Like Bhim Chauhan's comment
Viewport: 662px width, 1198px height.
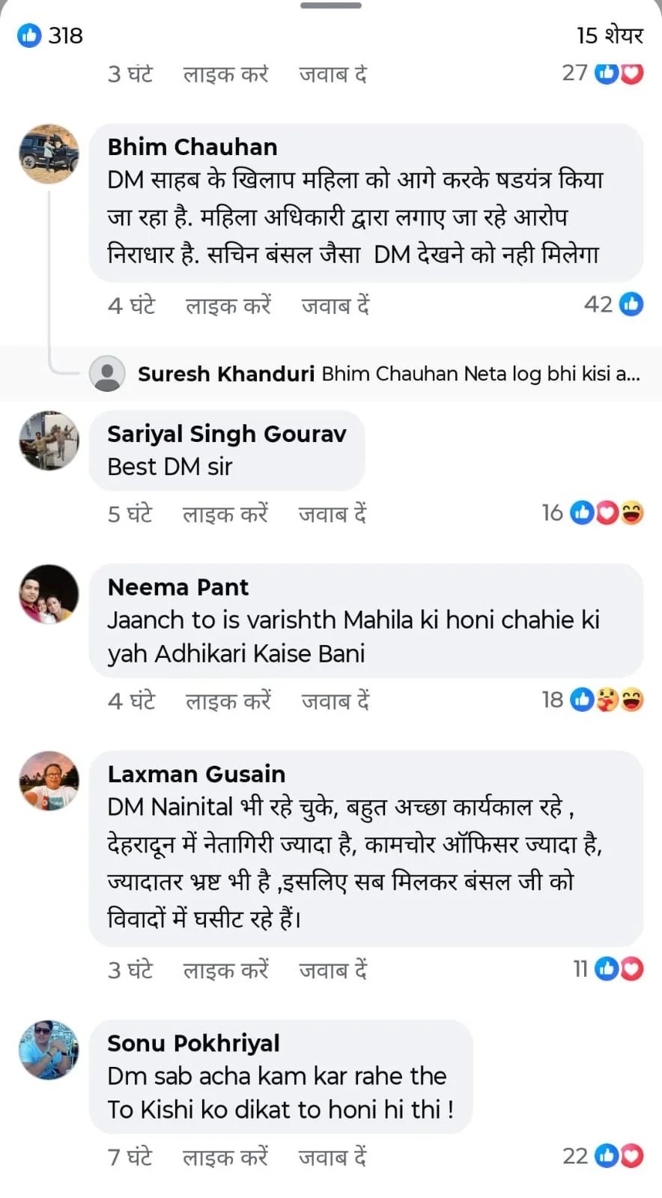[x=228, y=306]
